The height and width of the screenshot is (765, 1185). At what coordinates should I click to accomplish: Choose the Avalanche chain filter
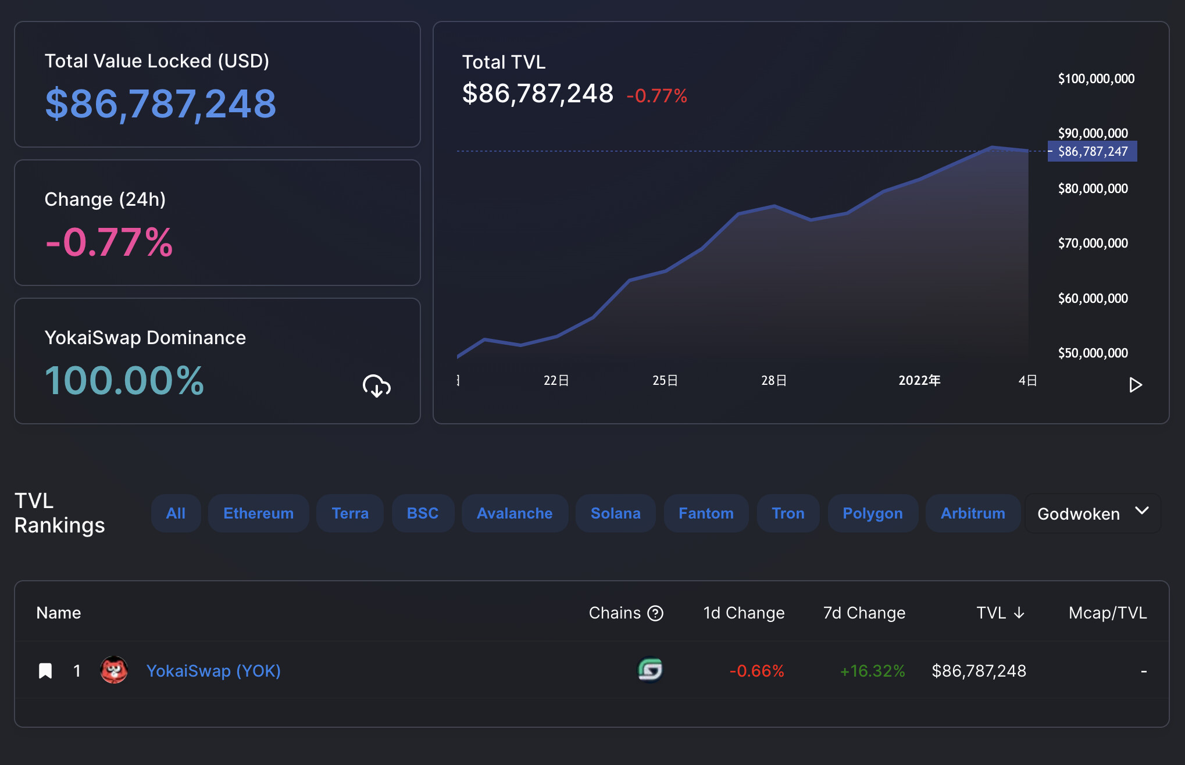click(x=515, y=513)
